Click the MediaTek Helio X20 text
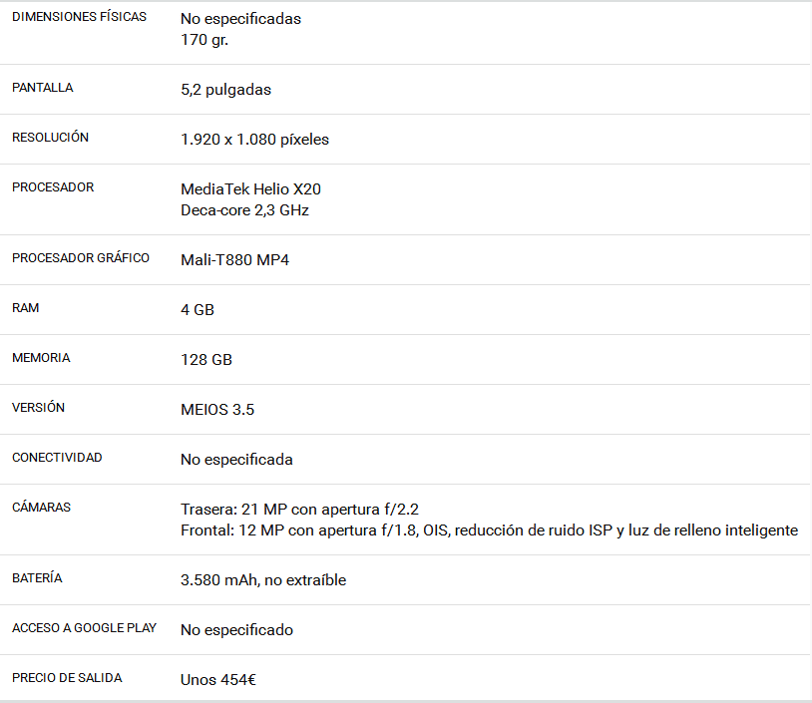The image size is (812, 703). 250,189
